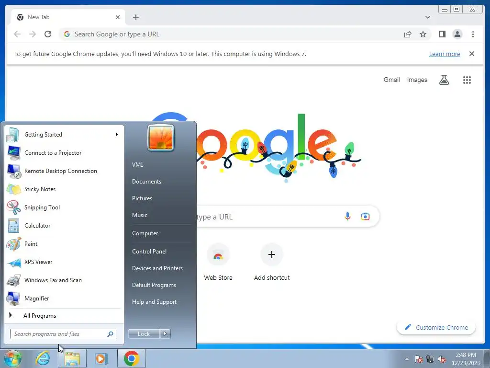Image resolution: width=490 pixels, height=368 pixels.
Task: Expand Getting Started submenu arrow
Action: click(117, 135)
